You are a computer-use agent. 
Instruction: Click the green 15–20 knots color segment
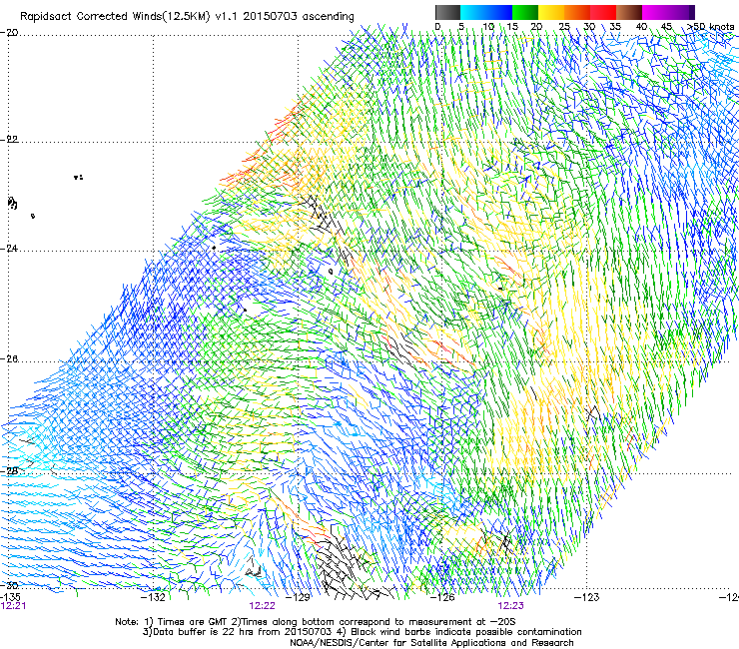(x=525, y=12)
